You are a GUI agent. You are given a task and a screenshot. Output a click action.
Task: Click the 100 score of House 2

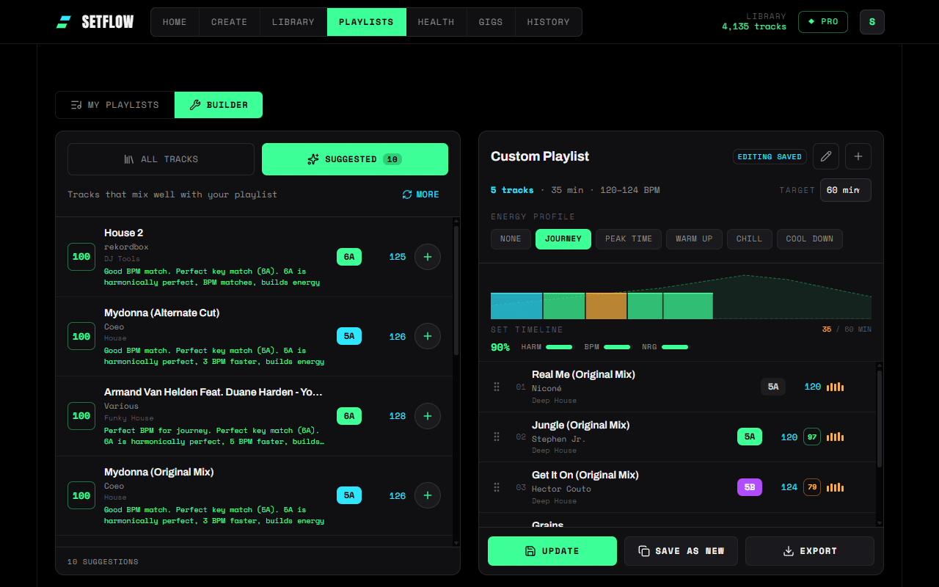coord(81,257)
